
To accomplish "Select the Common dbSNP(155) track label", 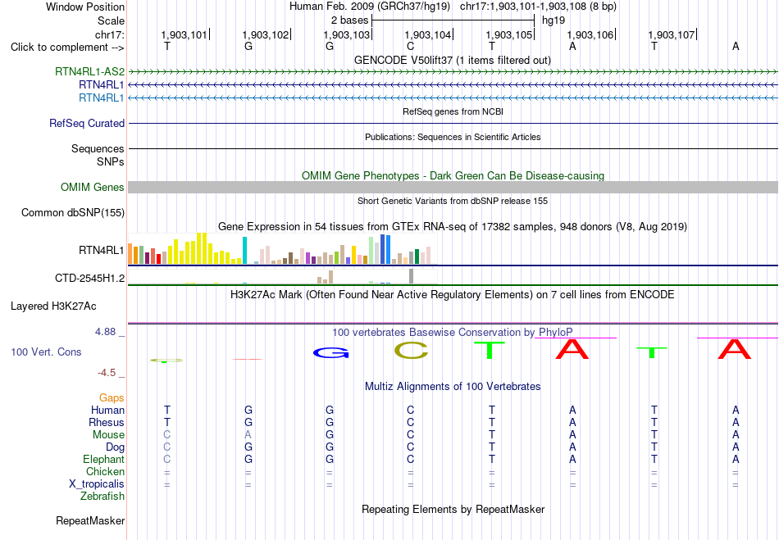I will click(x=72, y=212).
